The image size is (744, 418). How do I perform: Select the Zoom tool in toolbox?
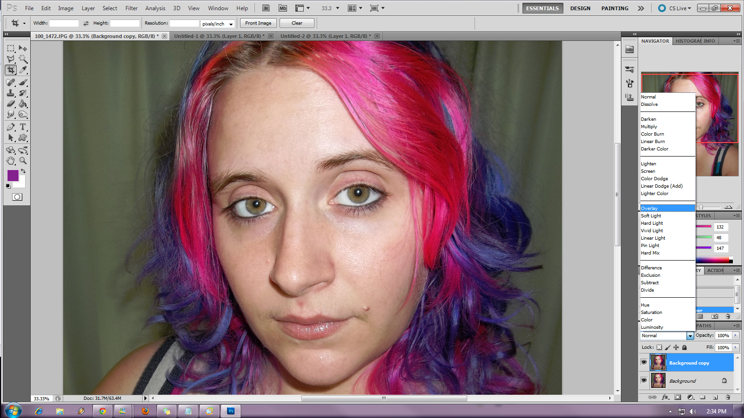point(23,161)
